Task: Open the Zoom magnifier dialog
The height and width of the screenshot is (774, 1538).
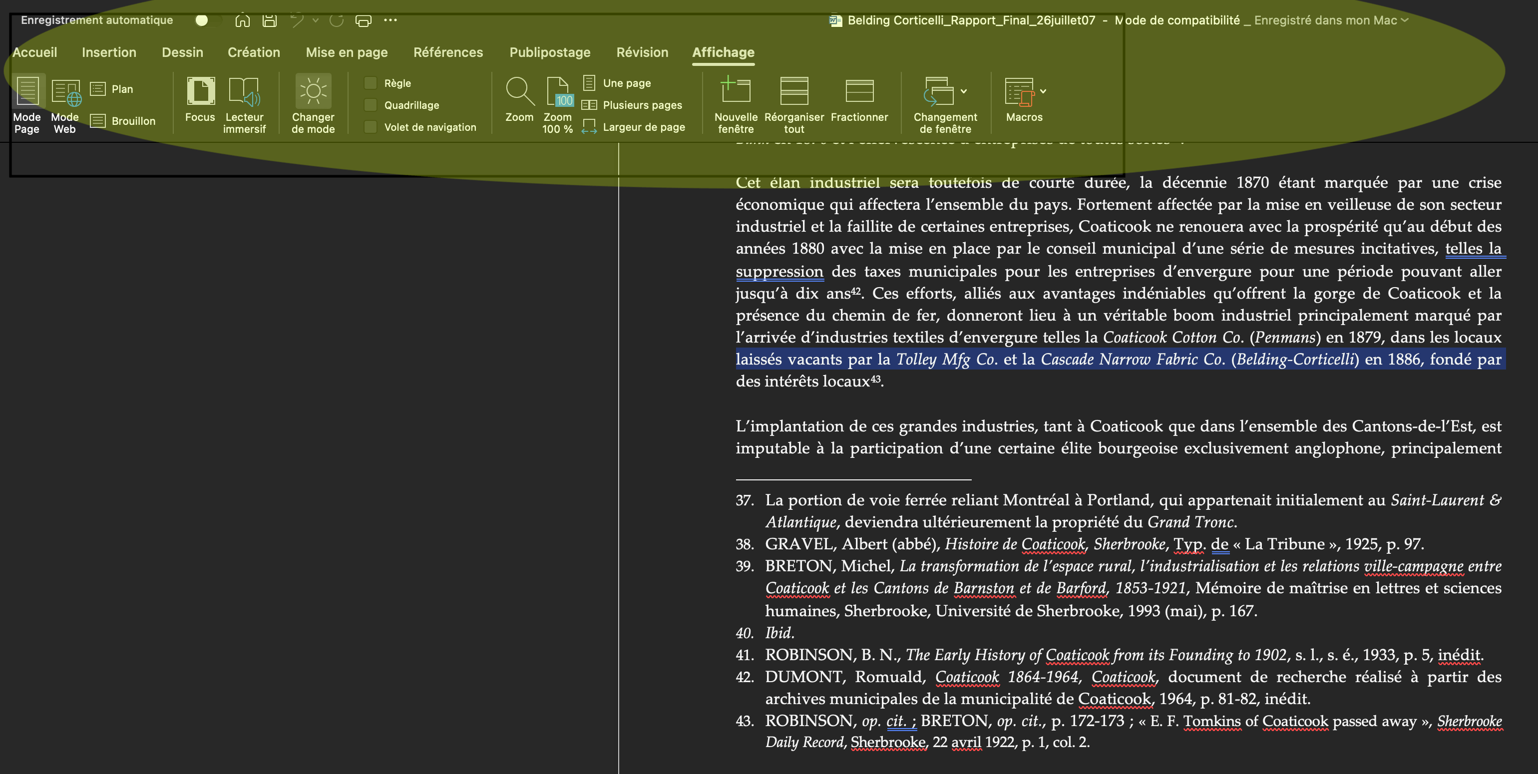Action: (x=519, y=100)
